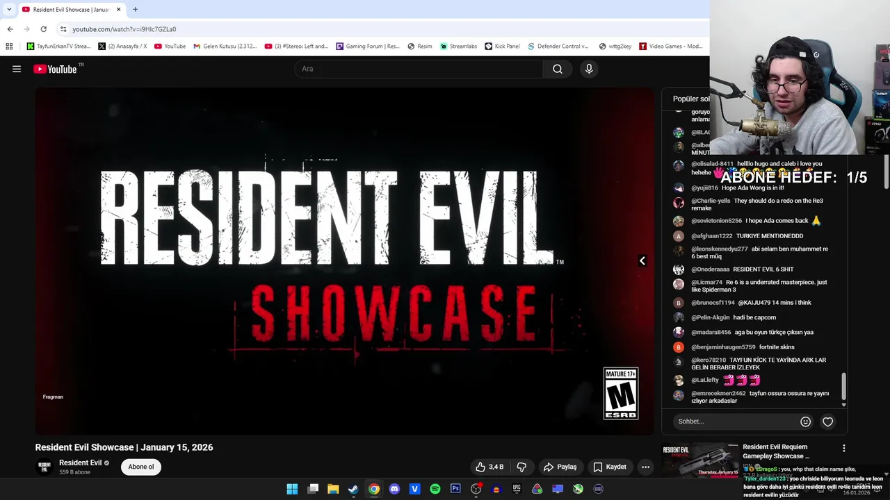Open Gelen Kutusu Gmail bookmark
Viewport: 890px width, 500px height.
[x=225, y=46]
